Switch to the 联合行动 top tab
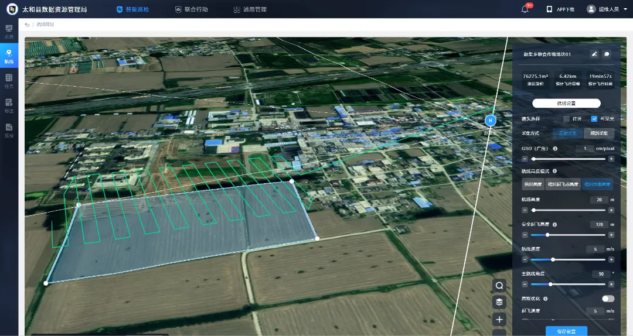Viewport: 633px width, 336px height. coord(192,9)
